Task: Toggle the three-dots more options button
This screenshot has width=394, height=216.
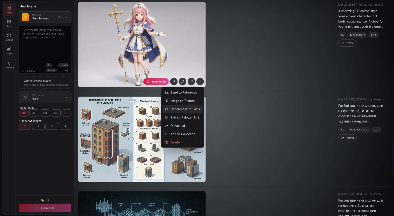Action: point(200,82)
